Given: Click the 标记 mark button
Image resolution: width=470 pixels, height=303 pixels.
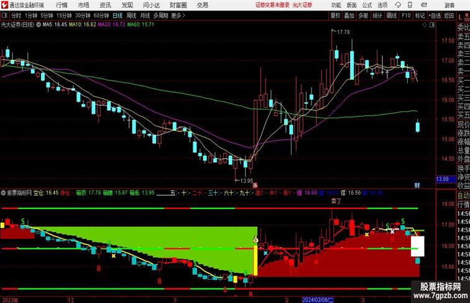Looking at the screenshot, I should click(420, 16).
